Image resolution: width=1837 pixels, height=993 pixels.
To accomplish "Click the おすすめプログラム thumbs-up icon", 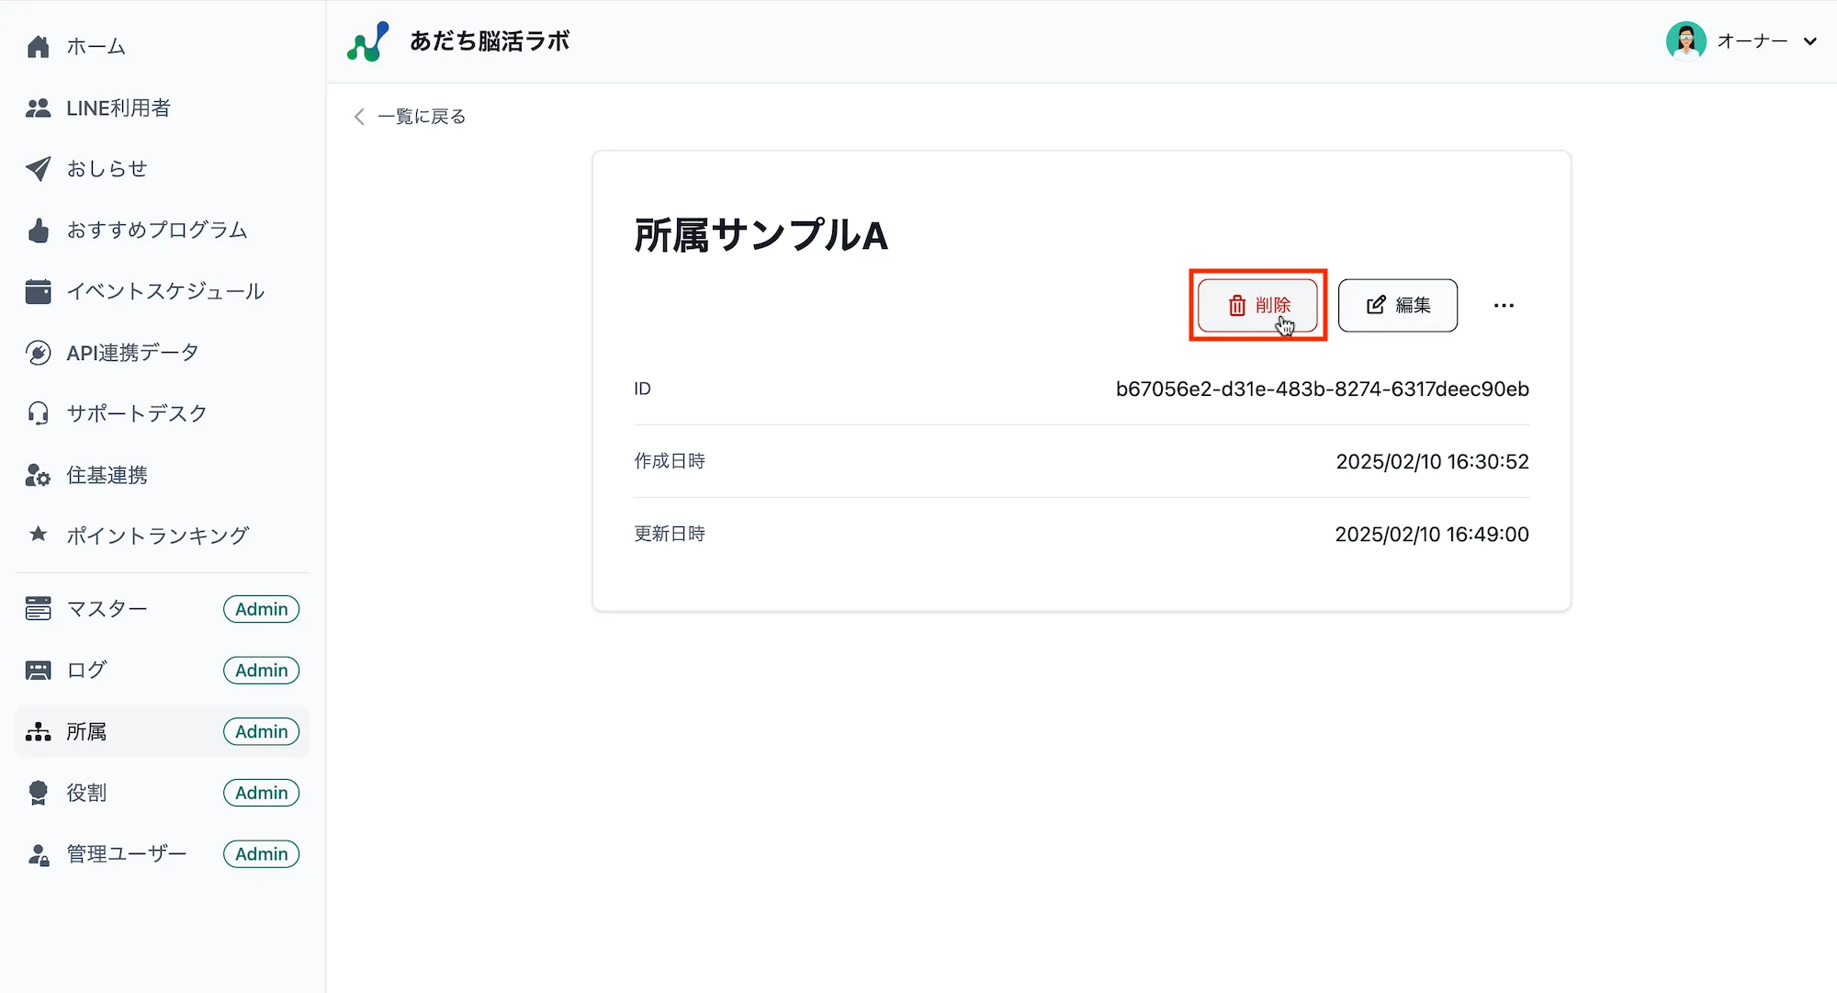I will (x=38, y=231).
